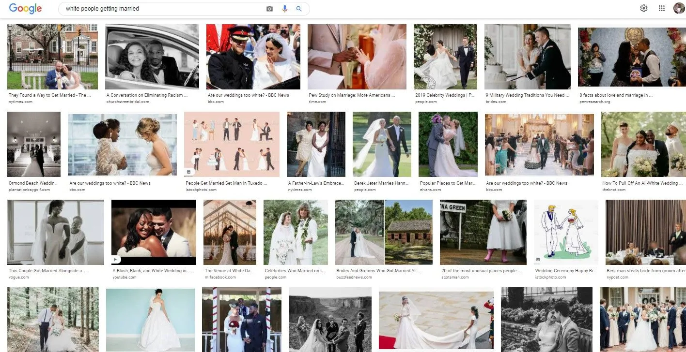Click inside the search query field
This screenshot has width=686, height=352.
coord(145,8)
